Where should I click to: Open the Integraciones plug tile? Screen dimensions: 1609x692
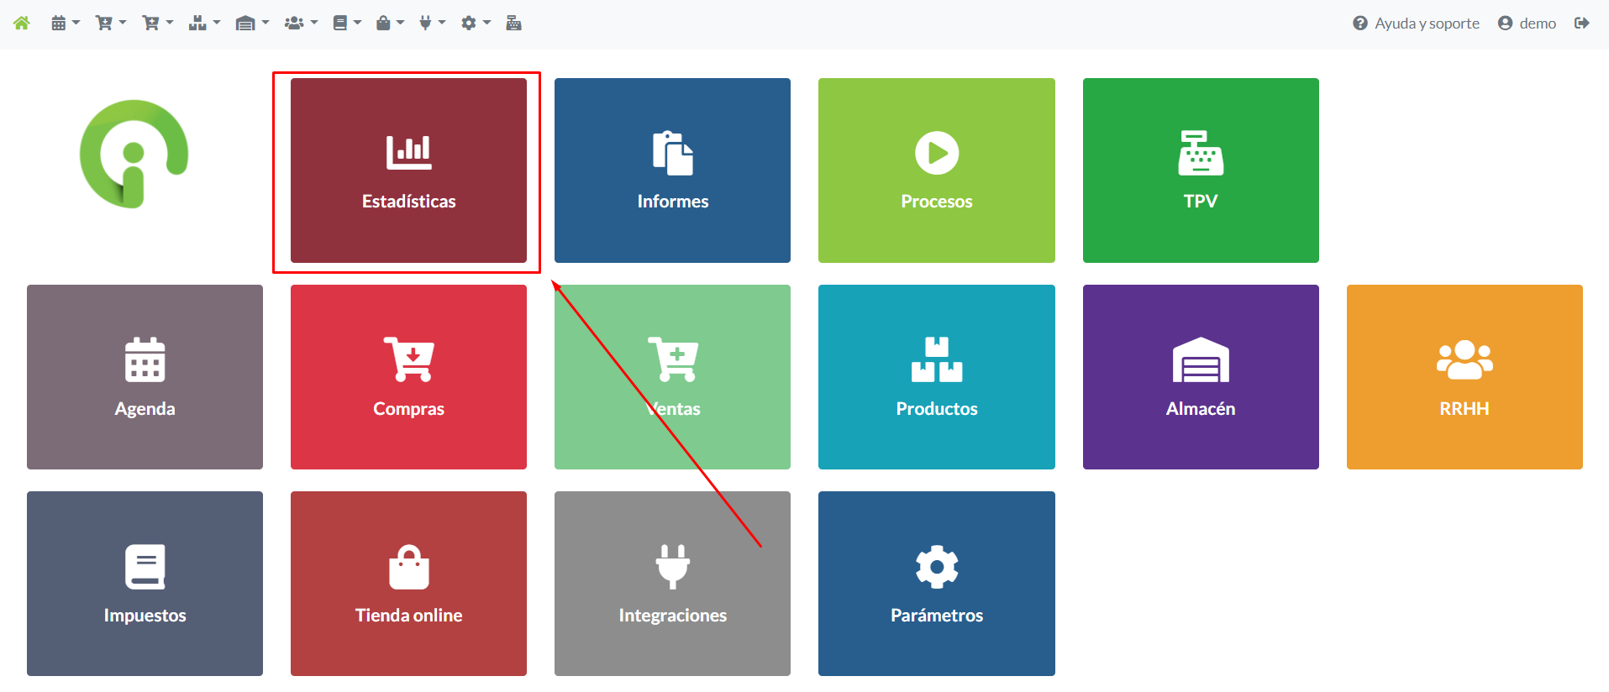(672, 584)
